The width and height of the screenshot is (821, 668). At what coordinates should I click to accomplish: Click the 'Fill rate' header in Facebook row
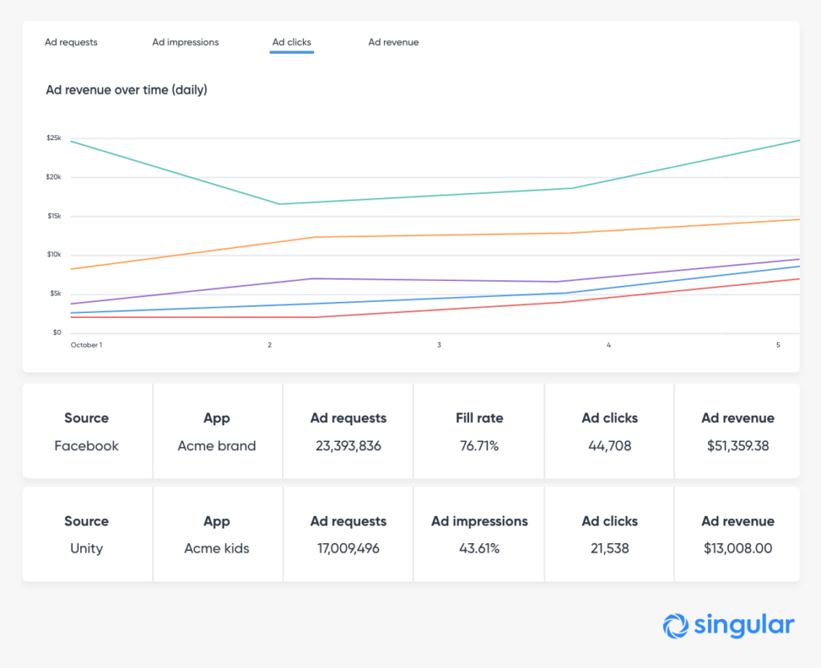479,418
